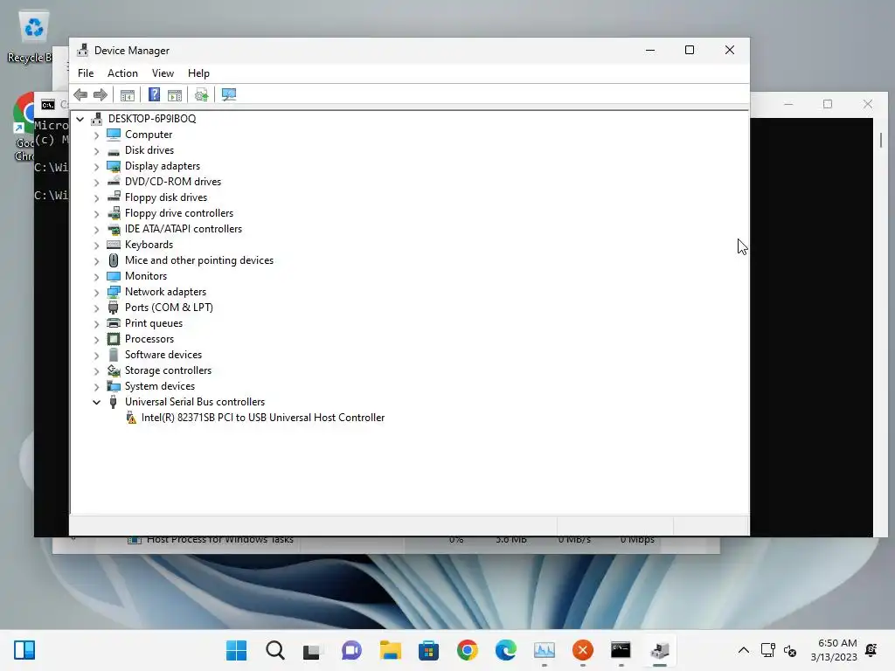Viewport: 895px width, 671px height.
Task: Select the Keyboards category icon
Action: [x=114, y=245]
